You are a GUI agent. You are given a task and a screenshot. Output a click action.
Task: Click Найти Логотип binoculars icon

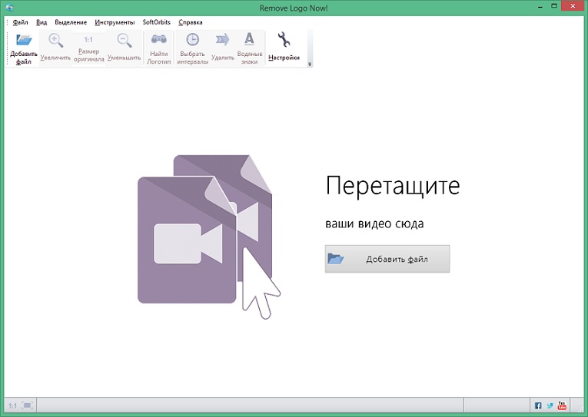[158, 48]
